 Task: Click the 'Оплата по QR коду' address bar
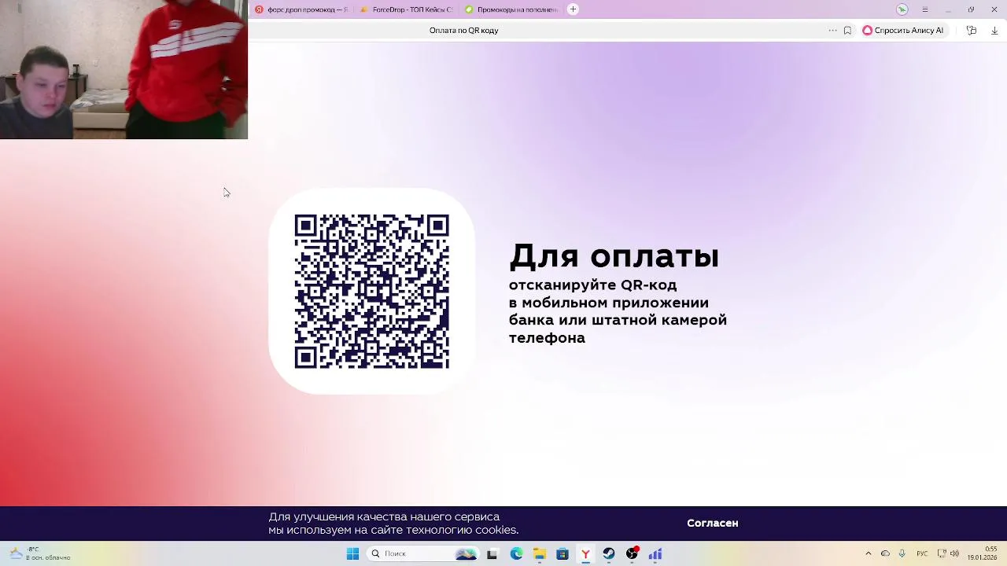tap(463, 31)
